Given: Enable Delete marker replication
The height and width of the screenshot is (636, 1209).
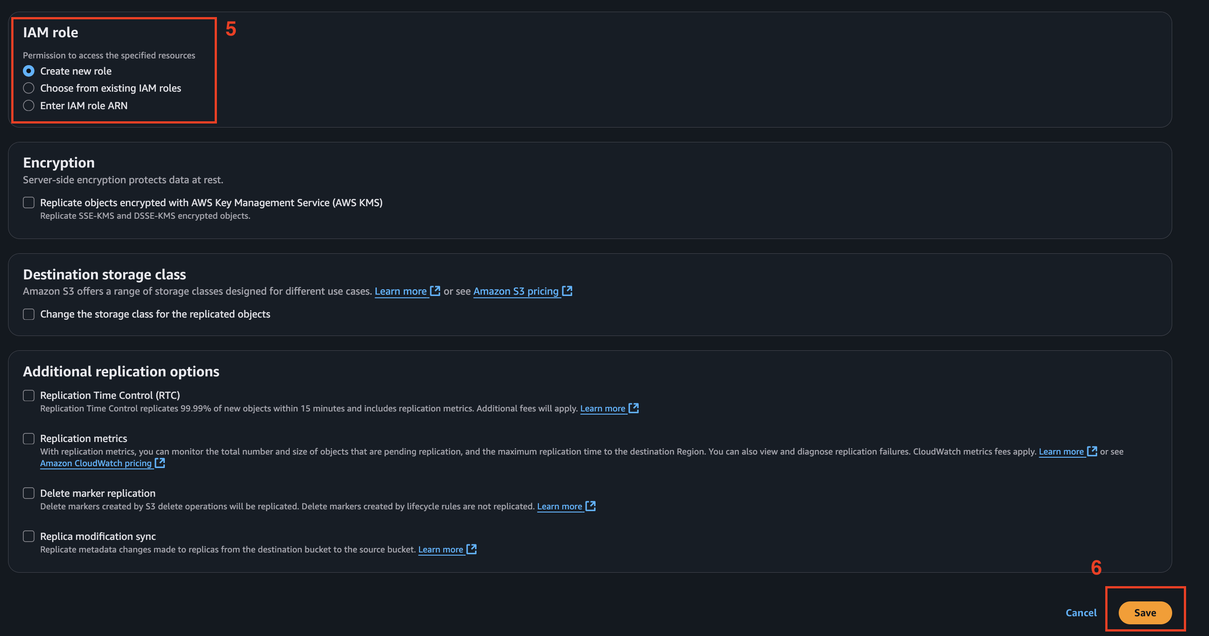Looking at the screenshot, I should tap(29, 493).
